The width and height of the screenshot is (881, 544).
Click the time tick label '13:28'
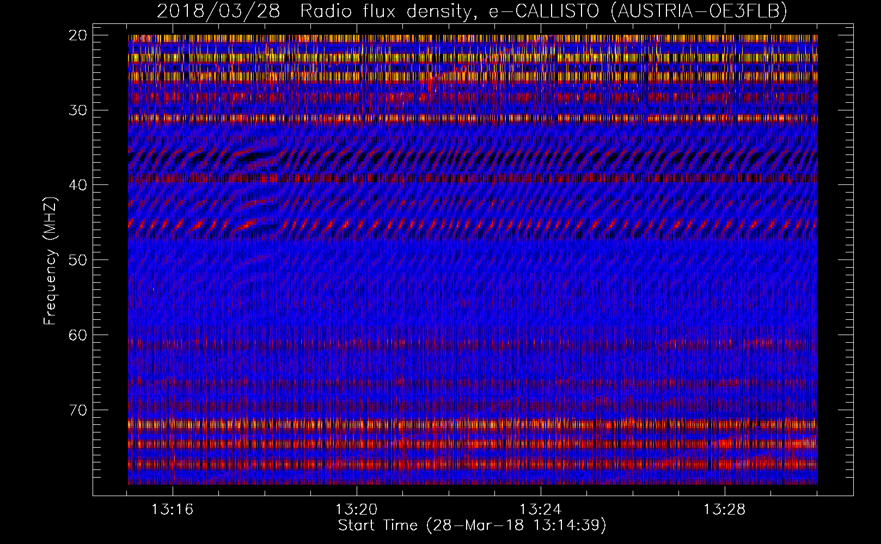pos(725,510)
